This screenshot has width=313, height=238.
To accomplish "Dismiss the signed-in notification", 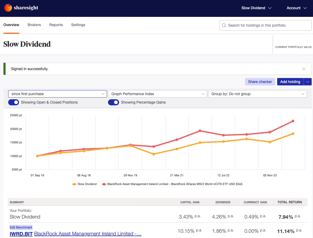I will [304, 69].
